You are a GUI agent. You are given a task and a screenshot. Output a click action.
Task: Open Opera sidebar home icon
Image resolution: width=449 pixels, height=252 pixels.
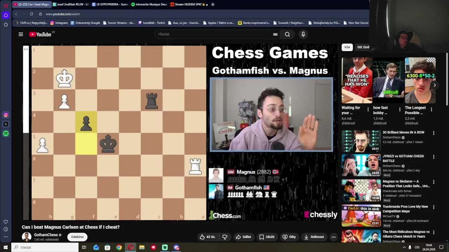click(6, 15)
